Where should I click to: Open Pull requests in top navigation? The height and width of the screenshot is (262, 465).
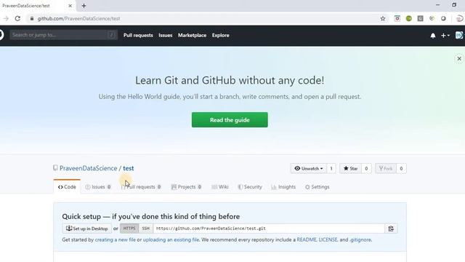click(138, 35)
